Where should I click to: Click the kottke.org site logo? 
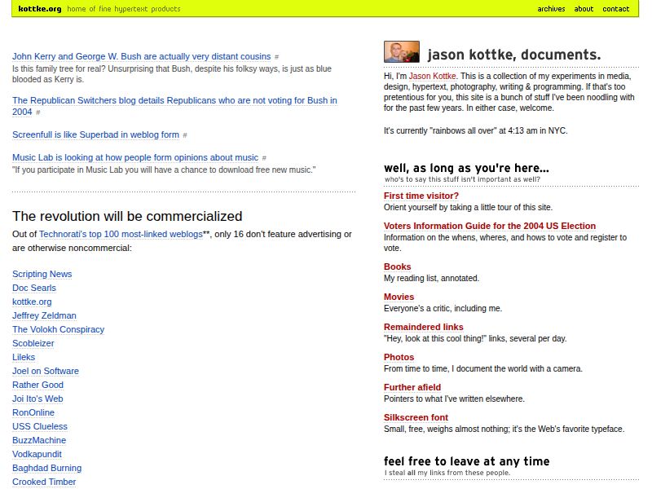pyautogui.click(x=40, y=9)
